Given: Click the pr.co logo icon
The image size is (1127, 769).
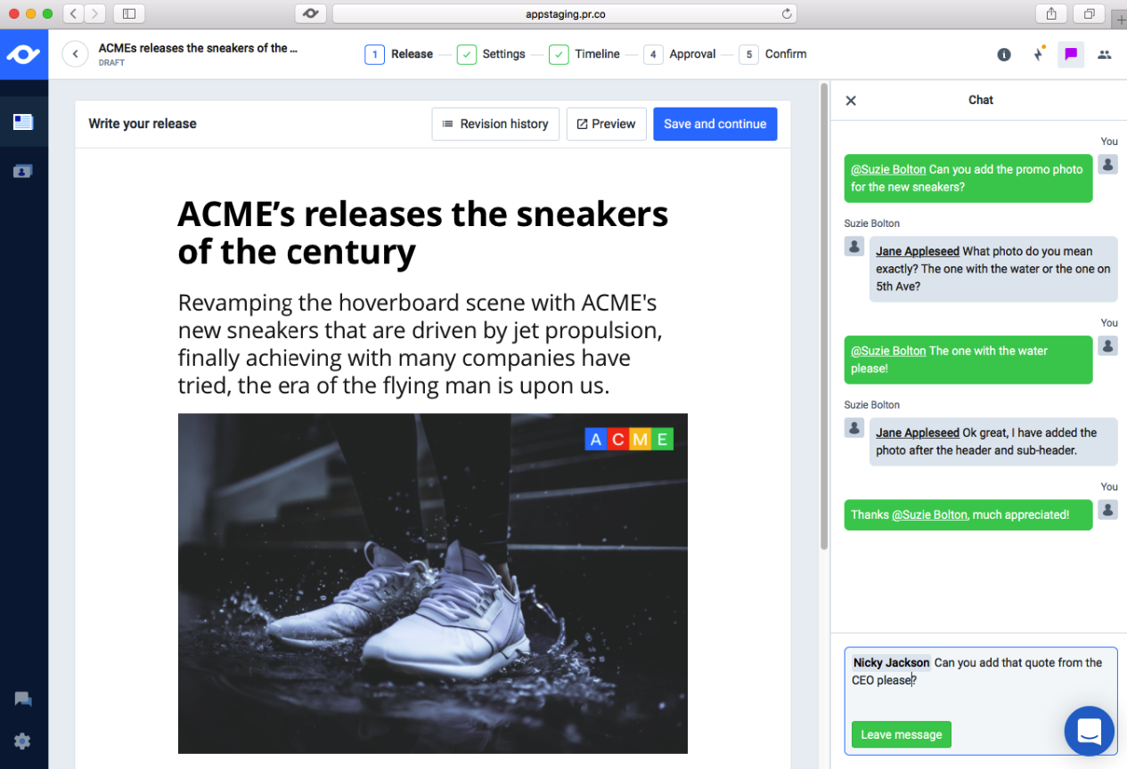Looking at the screenshot, I should pyautogui.click(x=23, y=54).
